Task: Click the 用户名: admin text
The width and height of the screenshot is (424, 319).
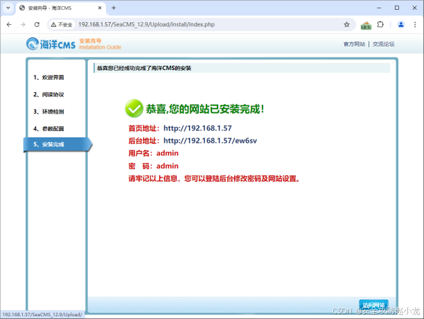Action: pyautogui.click(x=153, y=153)
